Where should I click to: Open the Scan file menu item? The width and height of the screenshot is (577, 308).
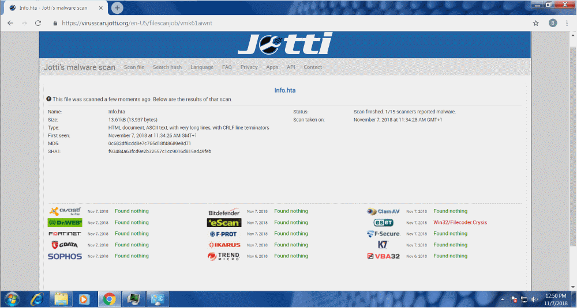(x=134, y=67)
